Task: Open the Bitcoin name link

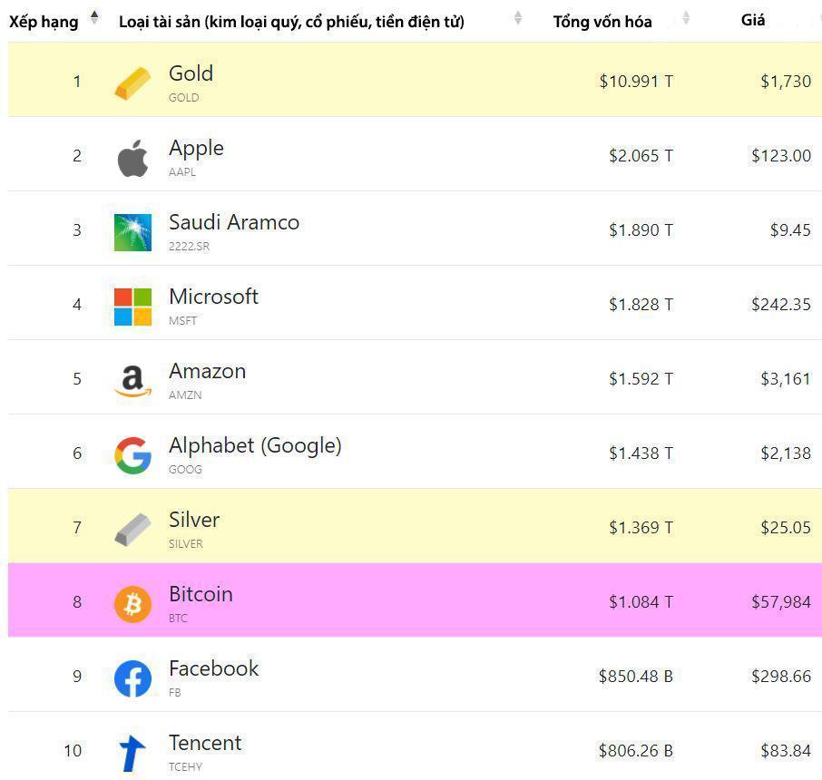Action: pyautogui.click(x=201, y=594)
